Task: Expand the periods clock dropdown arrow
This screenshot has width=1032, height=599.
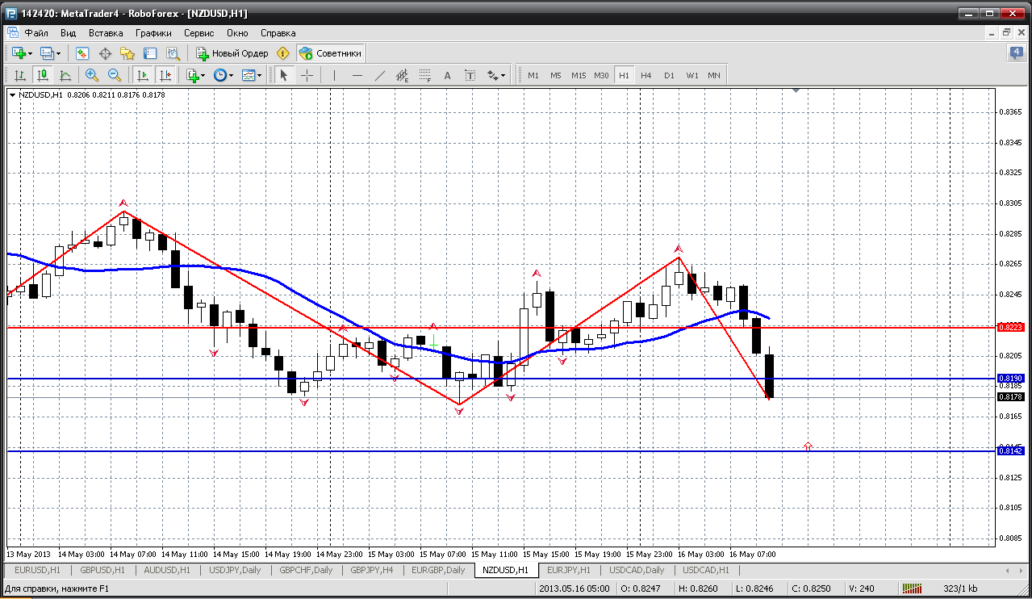Action: pyautogui.click(x=231, y=75)
